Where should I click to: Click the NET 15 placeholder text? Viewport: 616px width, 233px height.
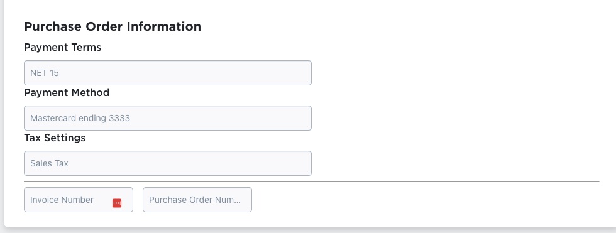point(45,73)
